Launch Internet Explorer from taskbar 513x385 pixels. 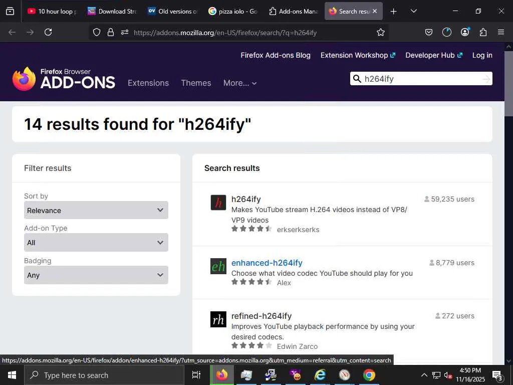pyautogui.click(x=320, y=375)
